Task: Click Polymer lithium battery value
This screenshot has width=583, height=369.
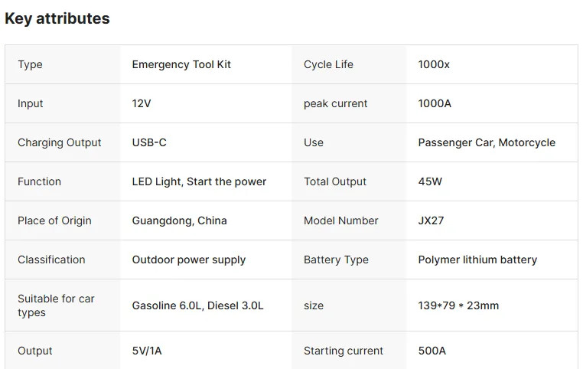Action: [x=477, y=260]
